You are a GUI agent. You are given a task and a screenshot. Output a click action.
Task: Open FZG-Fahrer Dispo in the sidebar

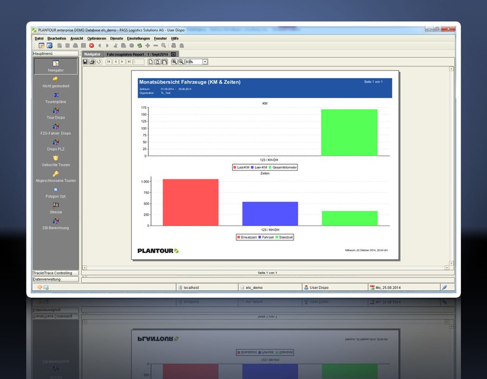pyautogui.click(x=56, y=129)
